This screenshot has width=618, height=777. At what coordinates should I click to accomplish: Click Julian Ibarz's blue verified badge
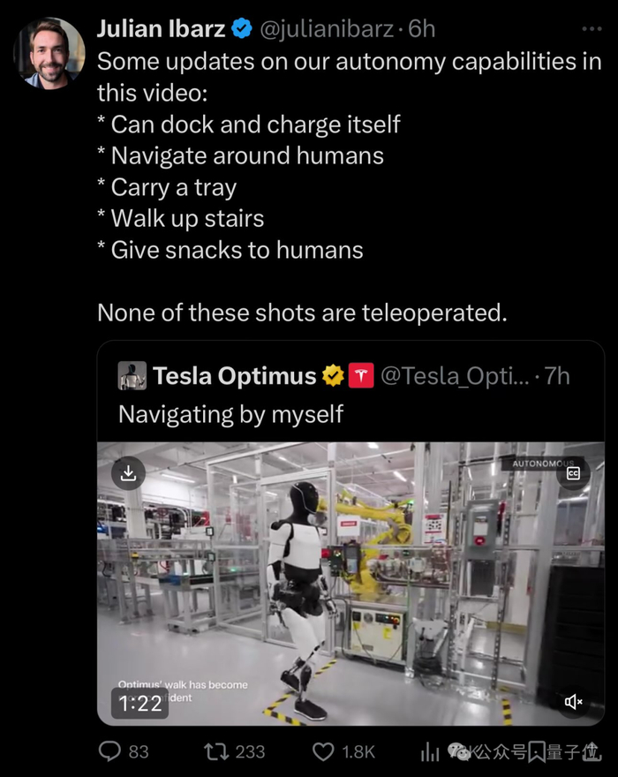pyautogui.click(x=242, y=28)
